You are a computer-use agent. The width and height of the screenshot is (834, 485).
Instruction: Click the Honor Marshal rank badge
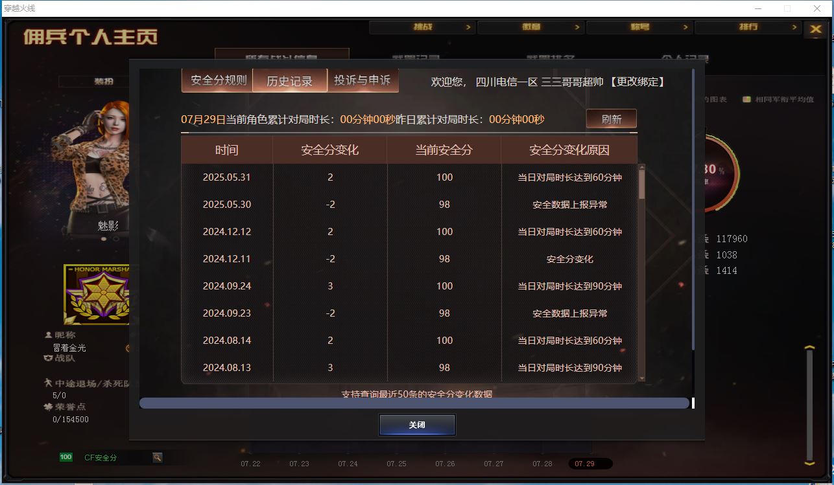click(x=97, y=295)
